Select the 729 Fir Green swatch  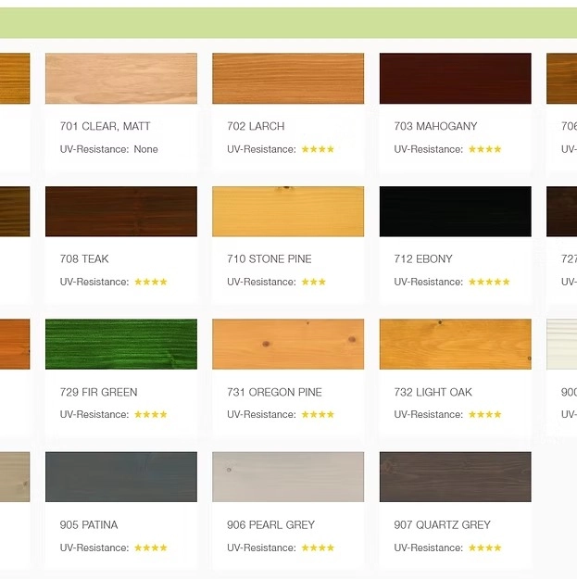click(x=120, y=345)
